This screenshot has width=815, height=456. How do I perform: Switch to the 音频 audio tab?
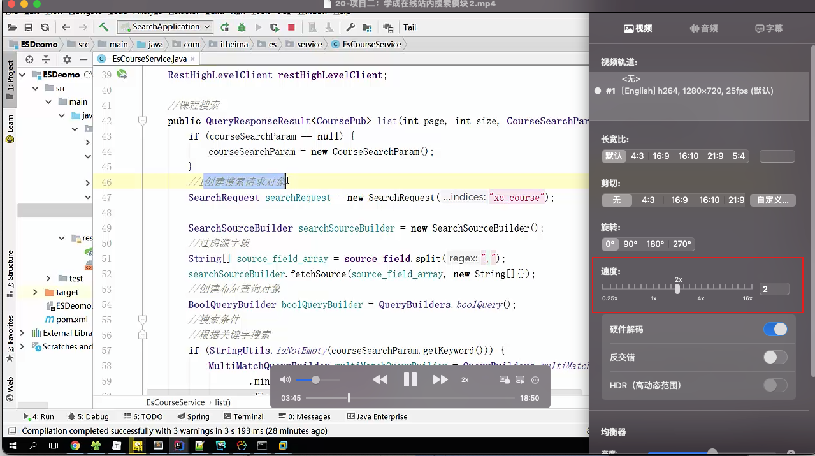[703, 29]
